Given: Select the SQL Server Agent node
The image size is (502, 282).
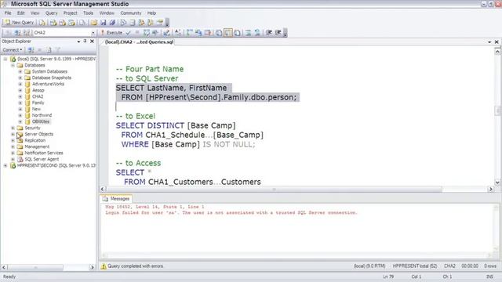Looking at the screenshot, I should 42,159.
